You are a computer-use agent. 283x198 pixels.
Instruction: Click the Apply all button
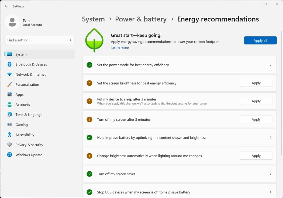(260, 40)
